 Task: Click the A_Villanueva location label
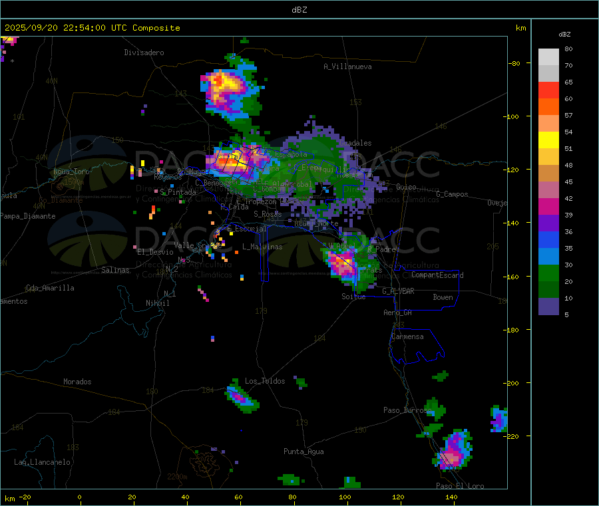[x=347, y=66]
